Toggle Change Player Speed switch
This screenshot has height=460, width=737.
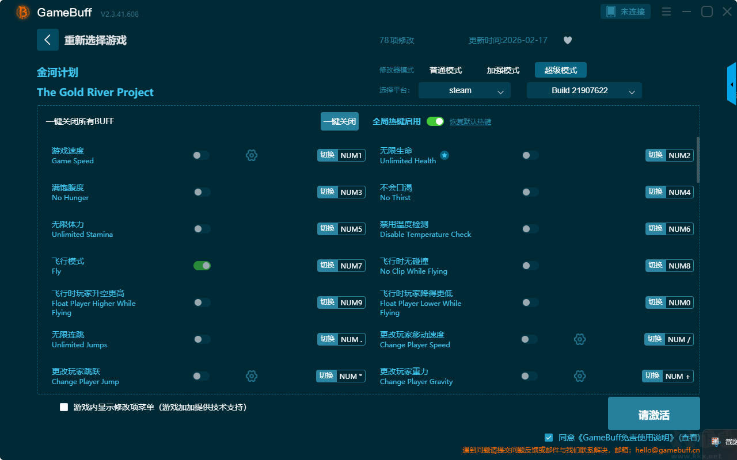[529, 339]
